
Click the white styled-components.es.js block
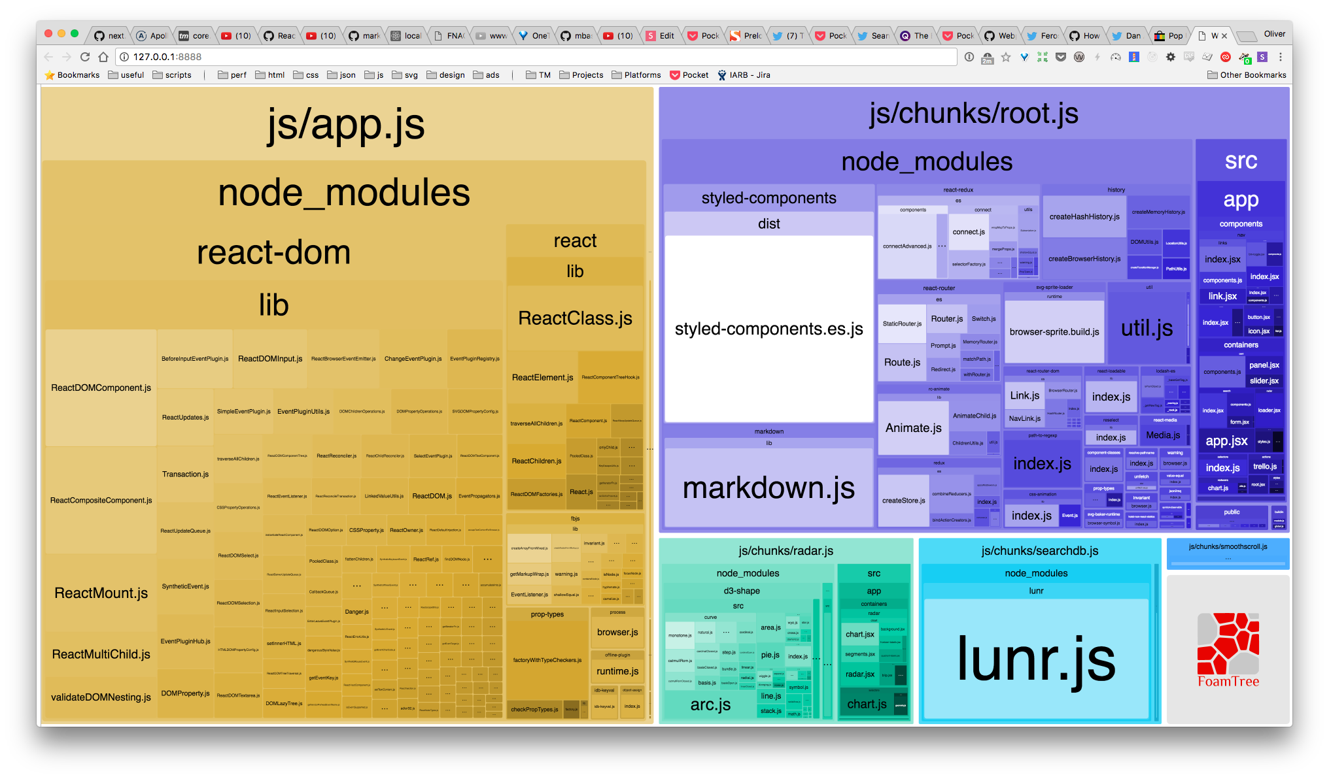coord(768,329)
